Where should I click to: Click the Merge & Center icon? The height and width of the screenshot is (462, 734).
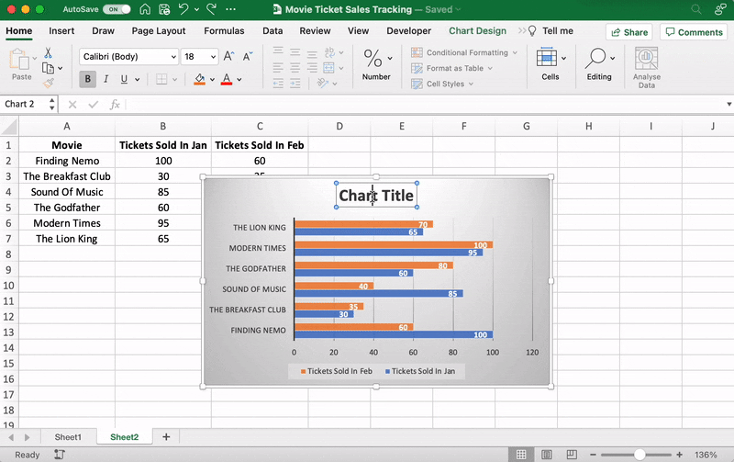329,68
